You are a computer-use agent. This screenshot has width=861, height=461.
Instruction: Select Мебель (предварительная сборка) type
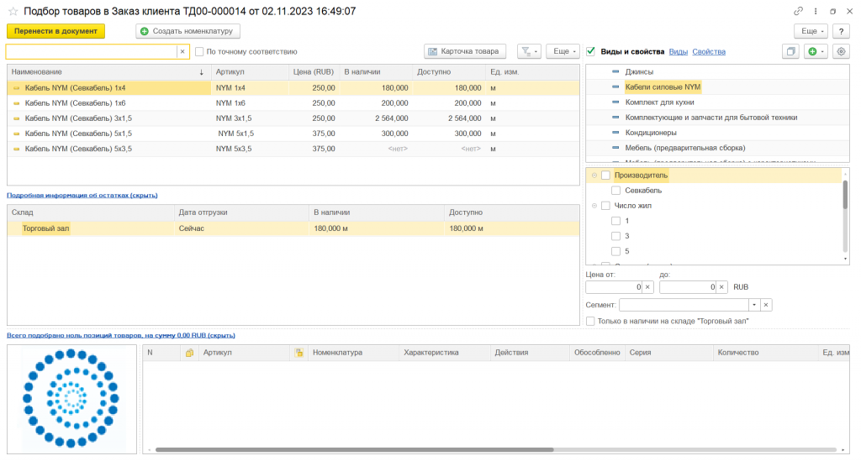point(685,148)
